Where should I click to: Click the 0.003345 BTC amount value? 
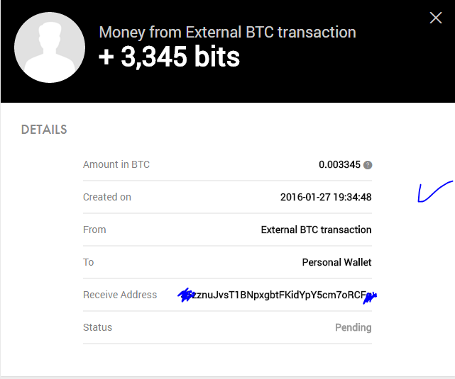click(x=339, y=165)
